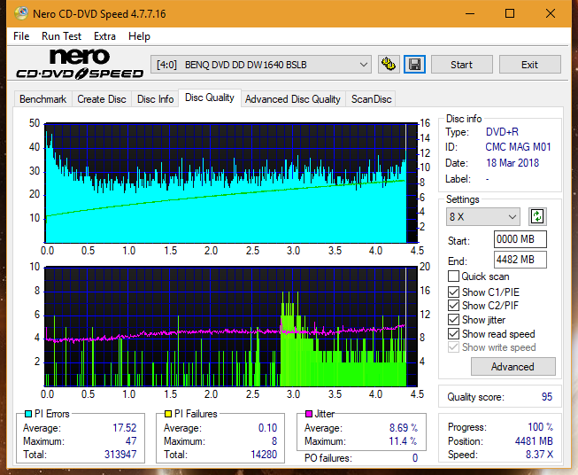The image size is (578, 475).
Task: Click the Position value 4481 MB
Action: click(x=534, y=441)
